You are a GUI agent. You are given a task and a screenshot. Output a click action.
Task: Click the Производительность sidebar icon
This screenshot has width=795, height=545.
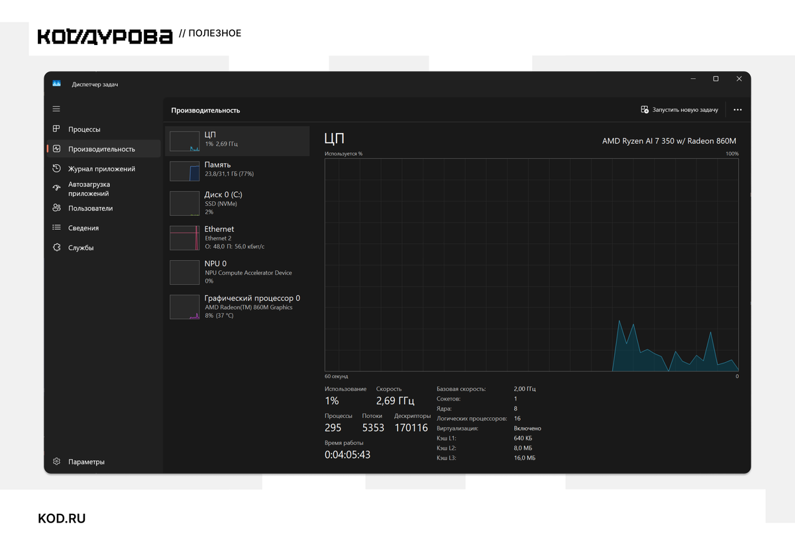(x=56, y=149)
